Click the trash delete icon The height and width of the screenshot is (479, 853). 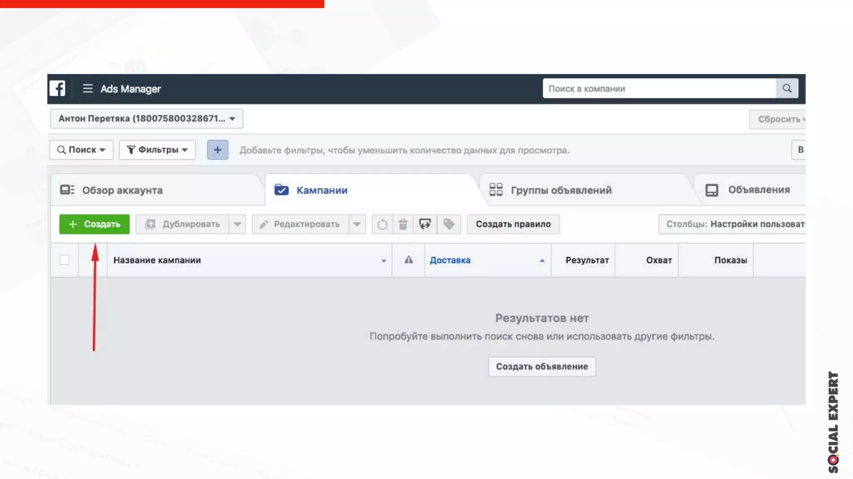coord(403,225)
